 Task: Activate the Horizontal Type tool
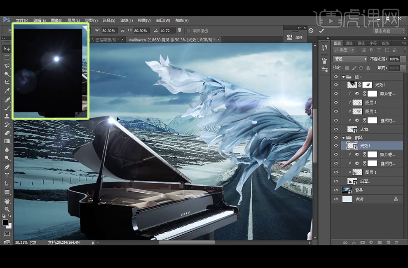pyautogui.click(x=7, y=175)
